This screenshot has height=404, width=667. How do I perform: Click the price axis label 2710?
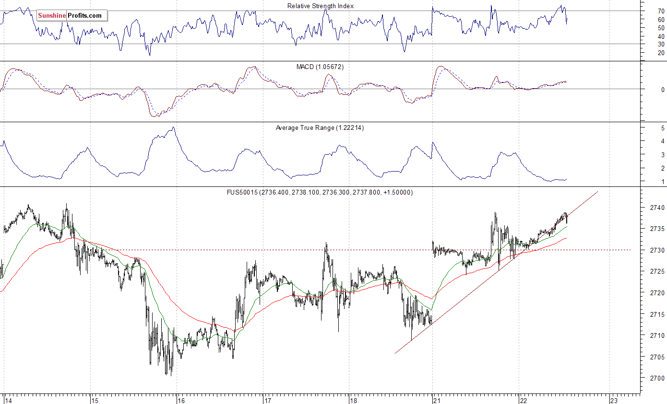click(658, 335)
